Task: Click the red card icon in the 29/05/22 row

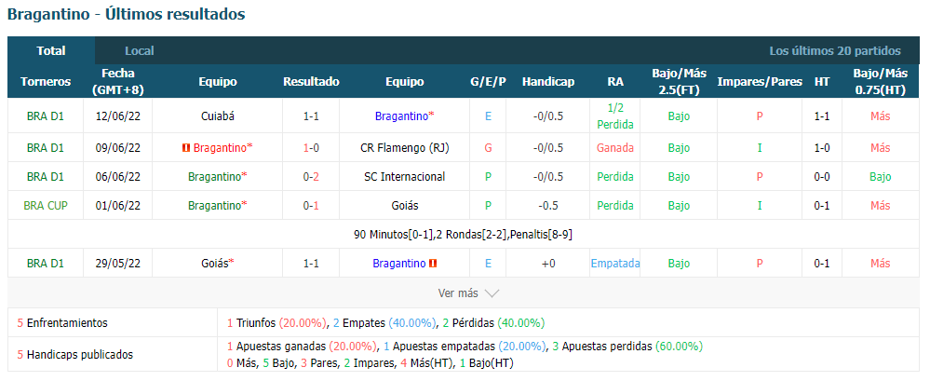Action: coord(433,263)
